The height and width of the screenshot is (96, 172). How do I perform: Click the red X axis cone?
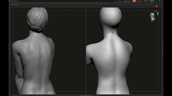point(155,11)
